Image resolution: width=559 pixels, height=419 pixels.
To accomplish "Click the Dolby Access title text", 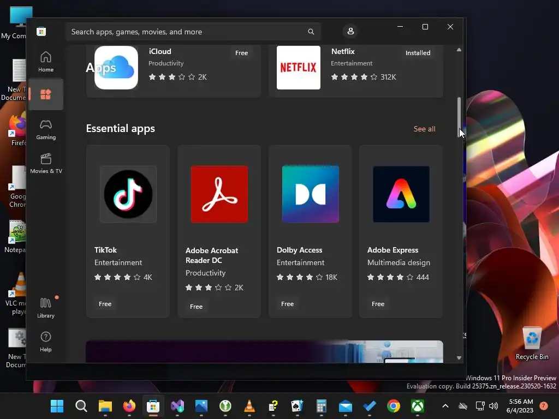I will tap(300, 250).
